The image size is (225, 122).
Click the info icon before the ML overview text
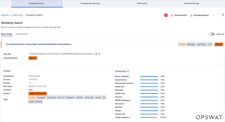[x=2, y=27]
